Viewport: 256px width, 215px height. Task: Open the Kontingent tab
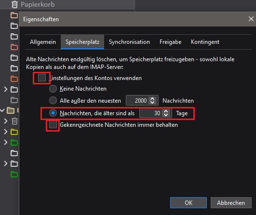(x=205, y=42)
